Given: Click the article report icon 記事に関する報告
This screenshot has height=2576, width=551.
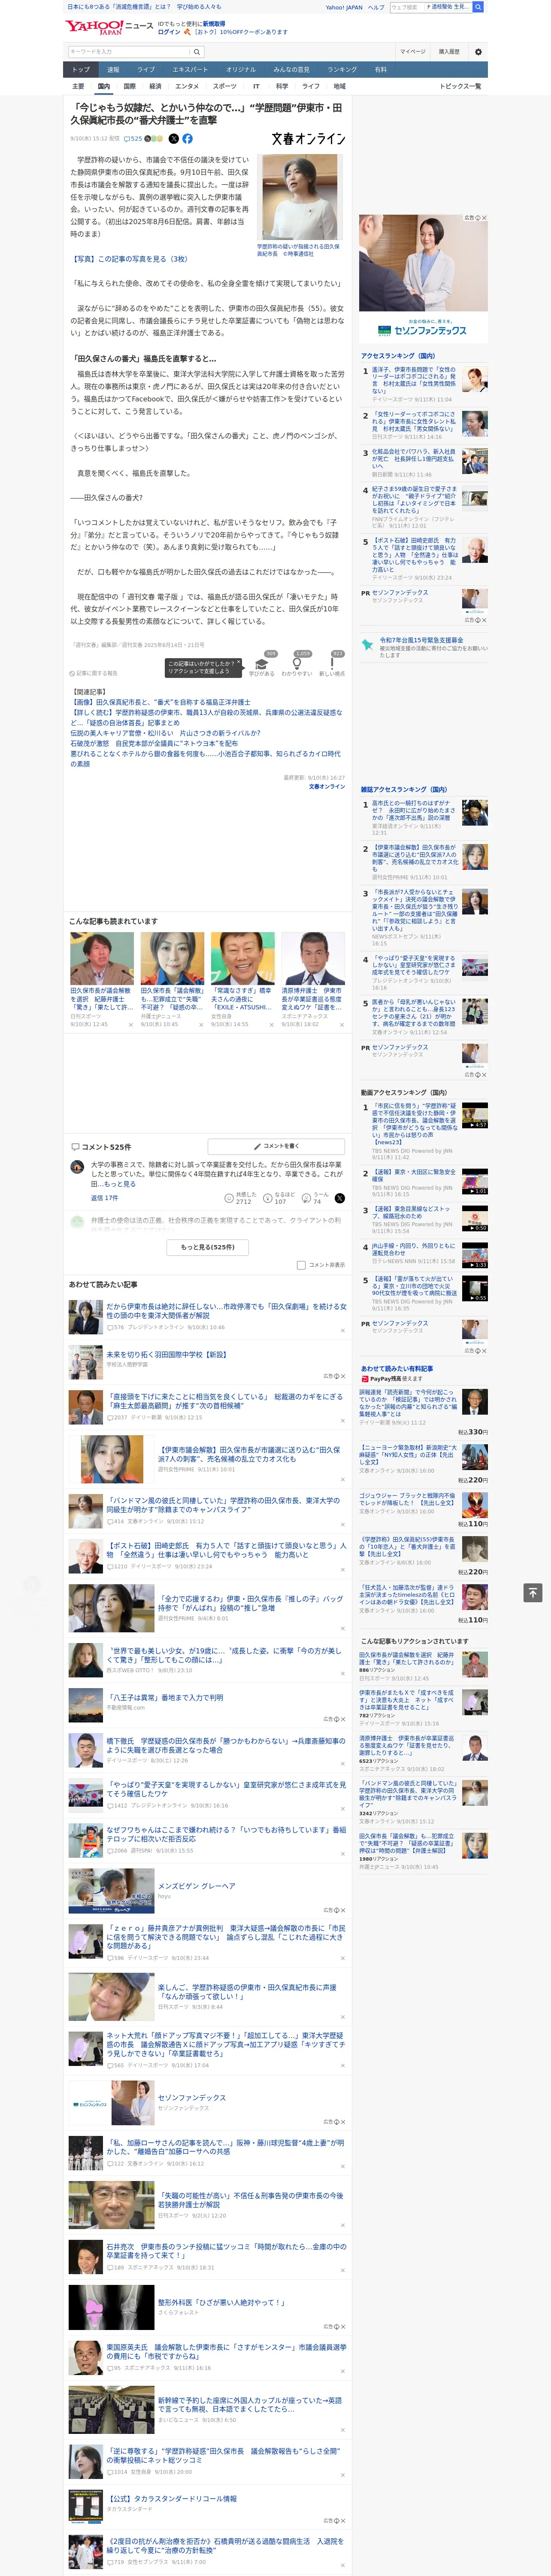Looking at the screenshot, I should (x=94, y=674).
